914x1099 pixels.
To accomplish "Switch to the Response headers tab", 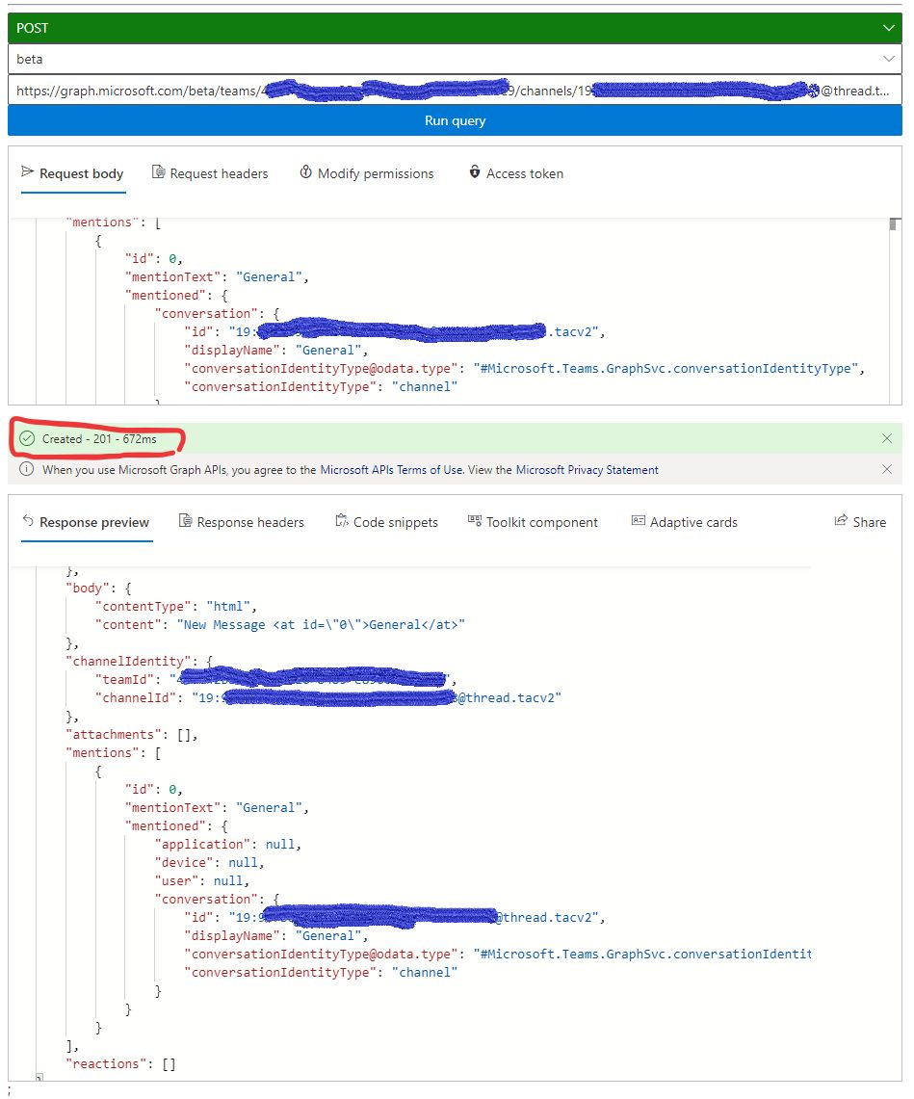I will coord(242,522).
